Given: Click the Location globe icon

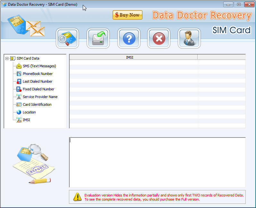Looking at the screenshot, I should coord(19,112).
